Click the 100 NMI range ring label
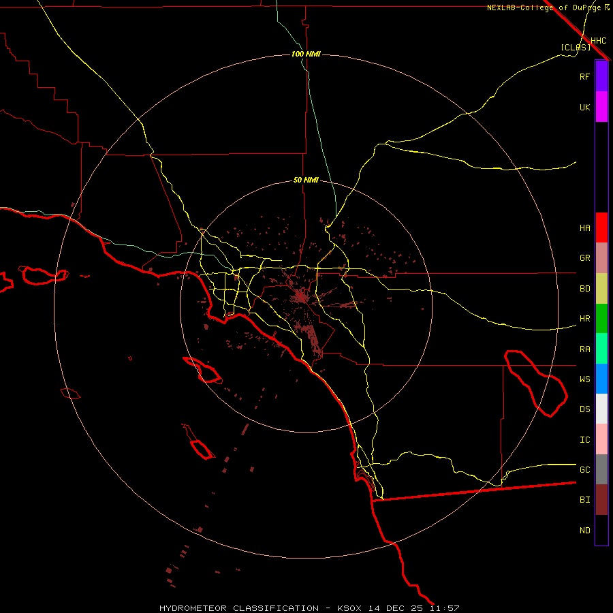The image size is (613, 613). pos(306,54)
